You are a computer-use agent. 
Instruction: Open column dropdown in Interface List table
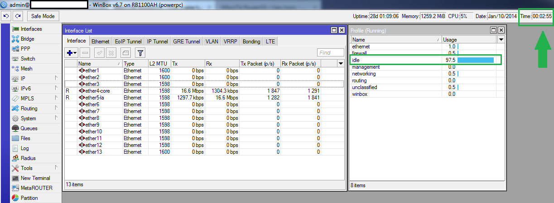341,64
